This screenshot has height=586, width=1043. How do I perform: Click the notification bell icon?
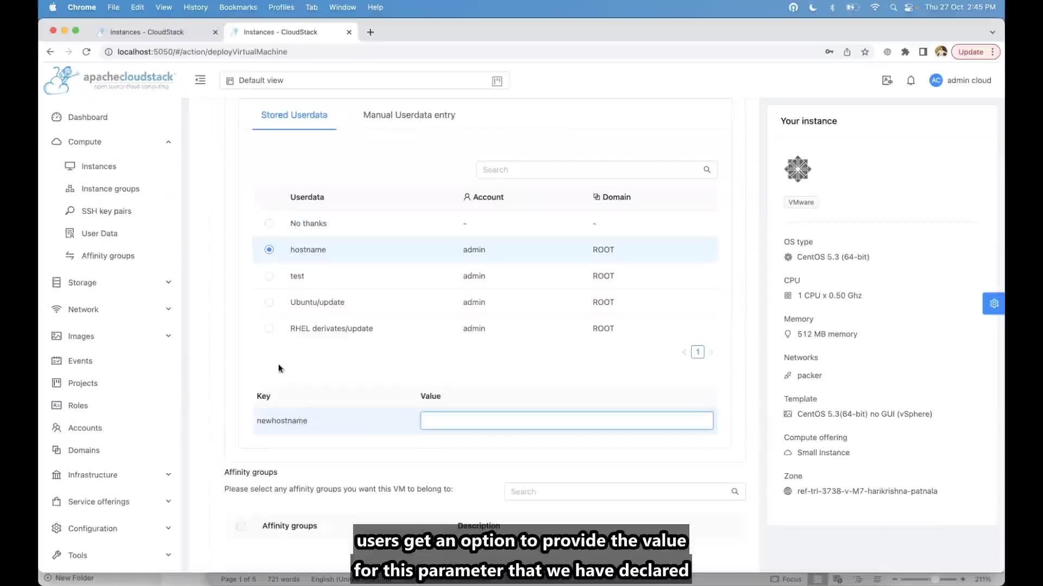[911, 80]
